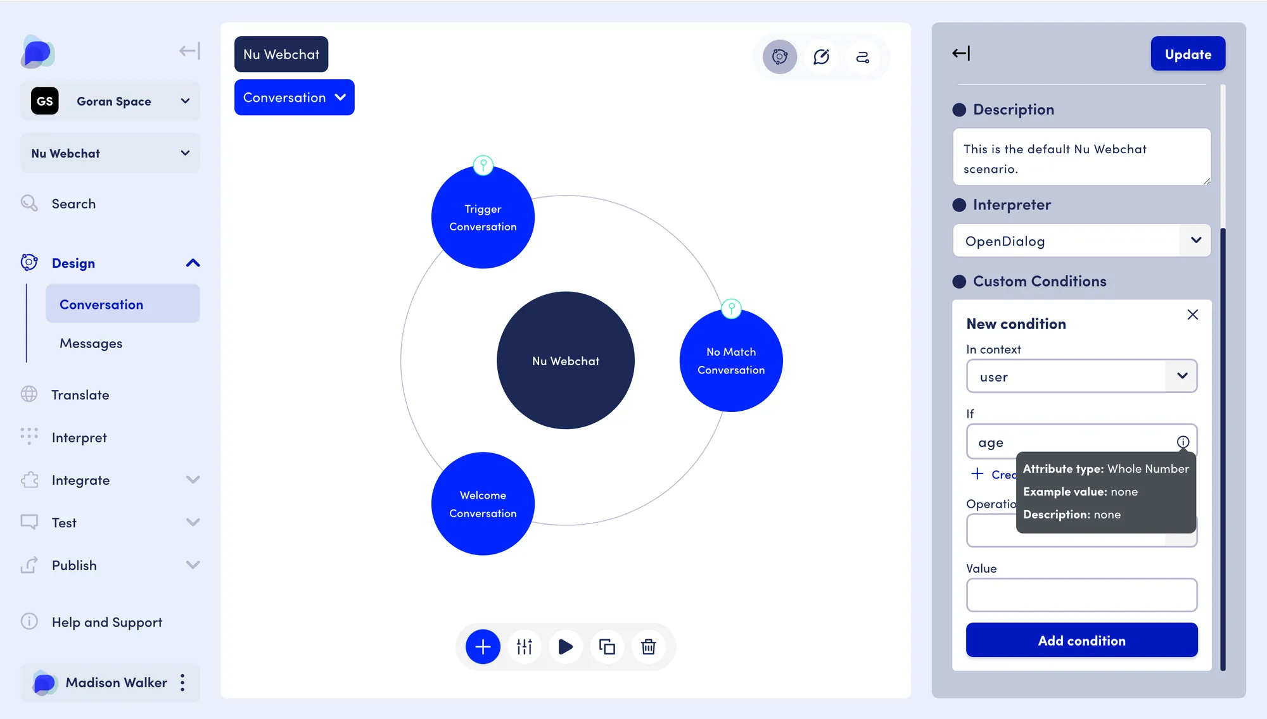The width and height of the screenshot is (1267, 719).
Task: Close the New condition form
Action: click(1193, 315)
